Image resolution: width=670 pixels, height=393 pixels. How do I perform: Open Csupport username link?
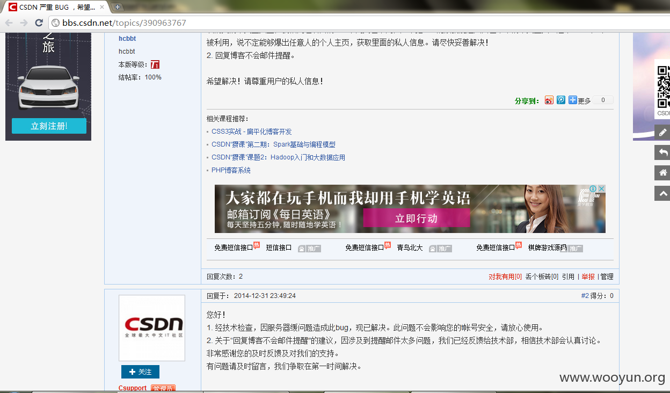click(133, 388)
